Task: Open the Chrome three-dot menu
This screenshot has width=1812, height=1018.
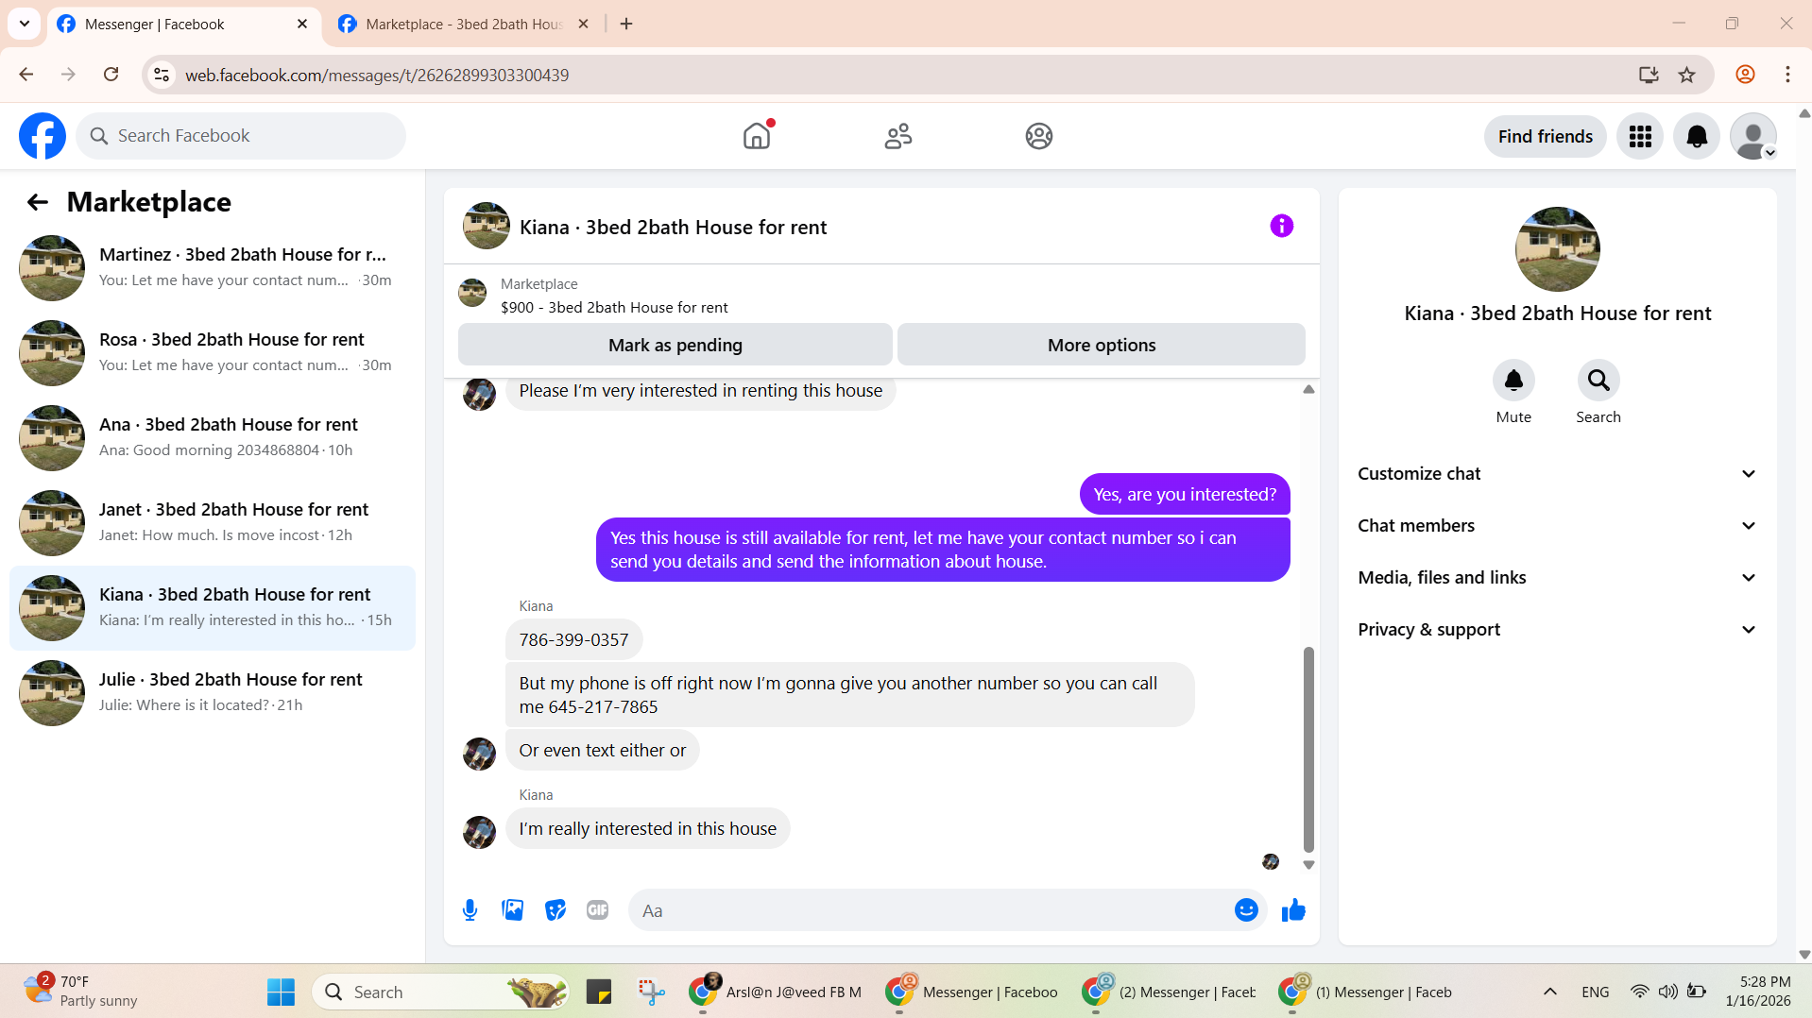Action: (1787, 75)
